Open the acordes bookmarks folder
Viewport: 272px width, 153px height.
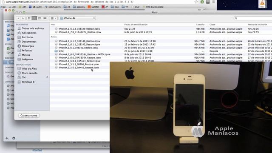click(79, 7)
